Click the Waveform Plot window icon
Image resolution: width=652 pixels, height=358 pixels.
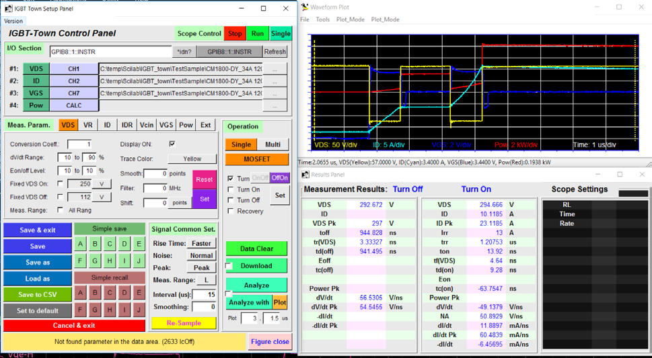(305, 7)
